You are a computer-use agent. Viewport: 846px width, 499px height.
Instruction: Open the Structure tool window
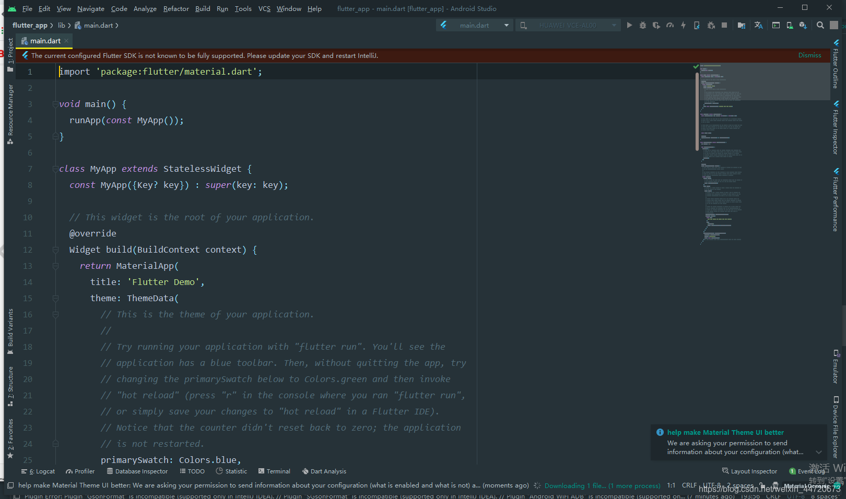[10, 386]
